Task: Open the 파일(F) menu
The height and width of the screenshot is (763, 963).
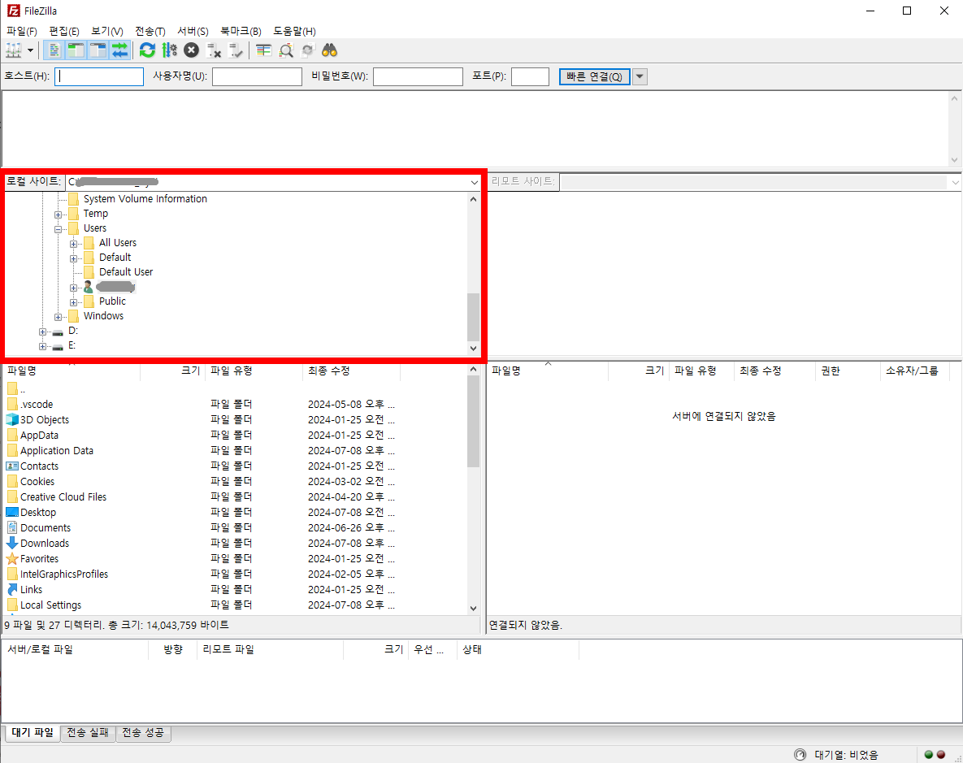Action: pyautogui.click(x=21, y=31)
